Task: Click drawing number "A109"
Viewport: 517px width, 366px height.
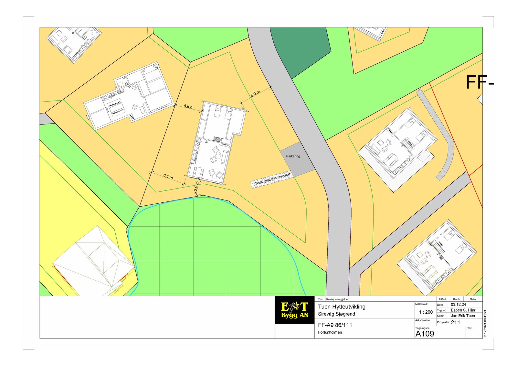Action: [x=425, y=334]
